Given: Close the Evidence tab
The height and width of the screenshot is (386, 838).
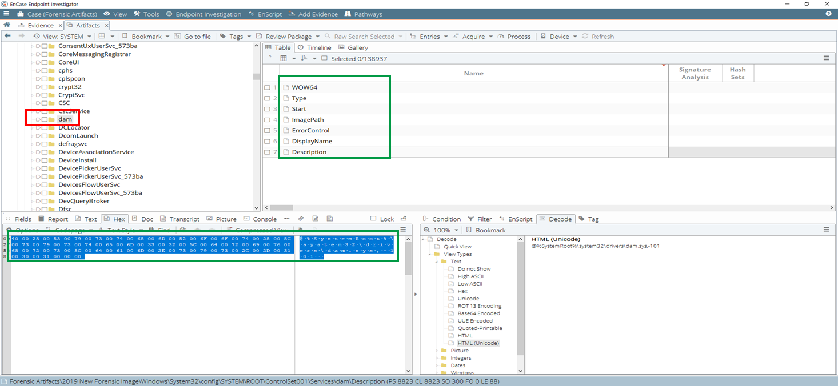Looking at the screenshot, I should coord(60,25).
